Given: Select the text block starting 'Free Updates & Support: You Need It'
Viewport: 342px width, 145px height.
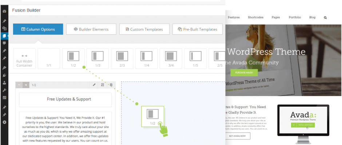Looking at the screenshot, I should (65, 128).
